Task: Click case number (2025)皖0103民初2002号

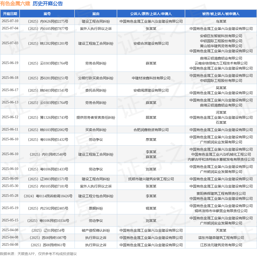Action: click(48, 130)
